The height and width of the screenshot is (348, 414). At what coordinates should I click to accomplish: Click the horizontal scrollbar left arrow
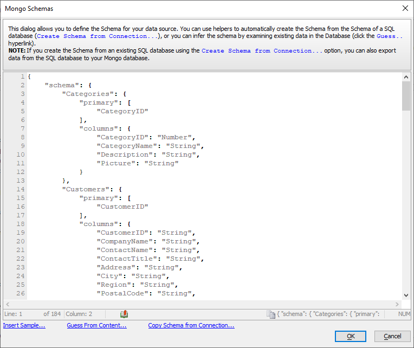[8, 304]
